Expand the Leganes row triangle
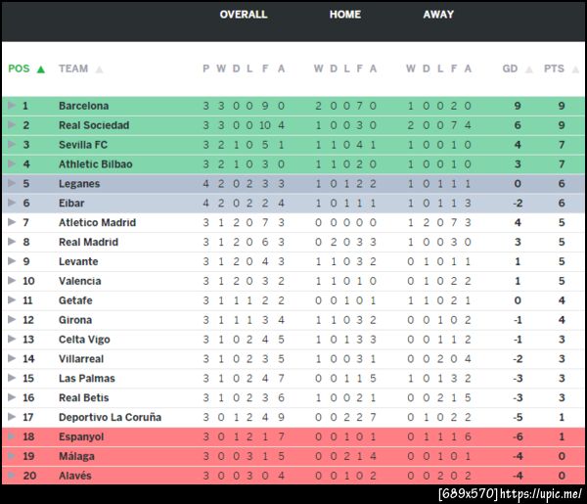 [x=12, y=183]
